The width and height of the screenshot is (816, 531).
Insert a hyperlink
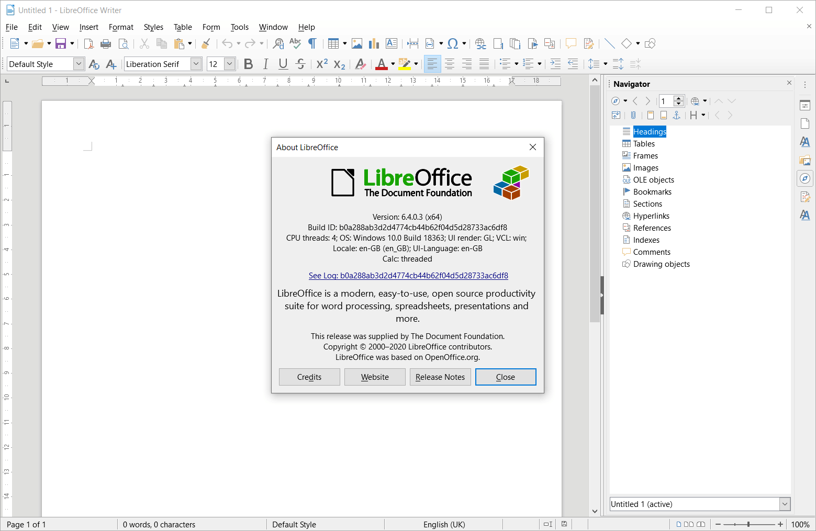[x=480, y=43]
